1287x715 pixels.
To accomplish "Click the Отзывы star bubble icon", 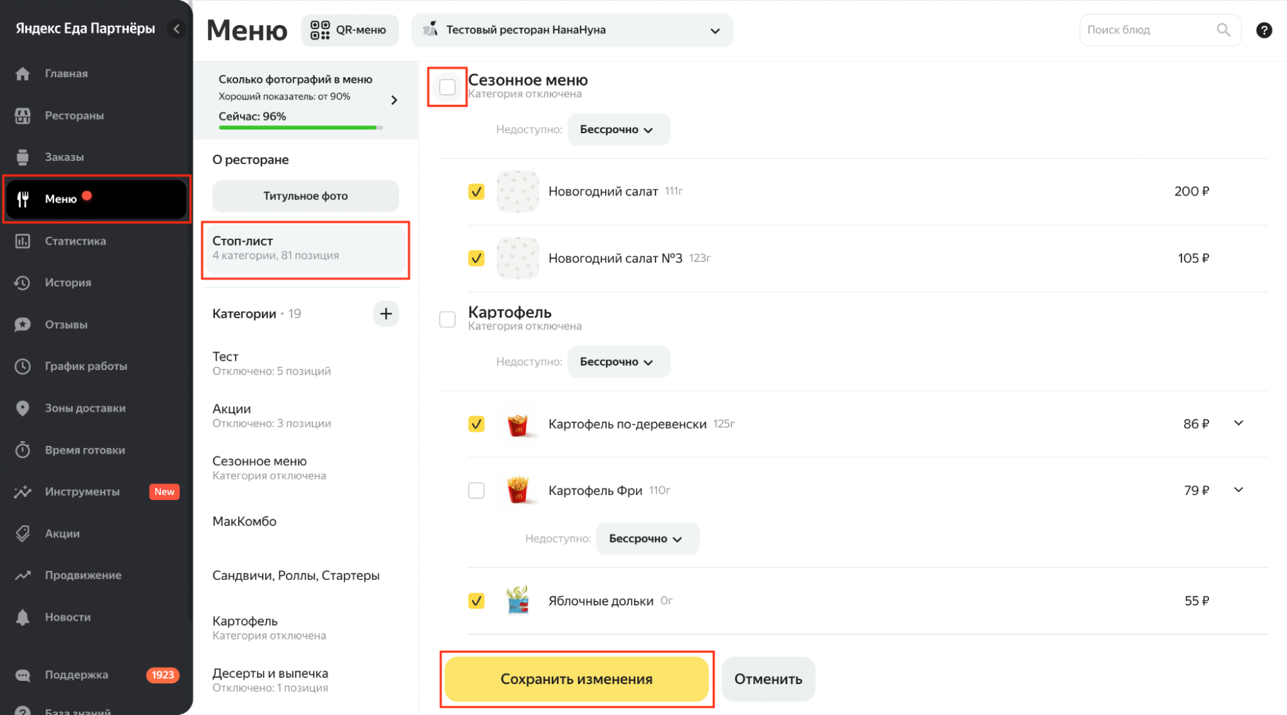I will pos(23,324).
